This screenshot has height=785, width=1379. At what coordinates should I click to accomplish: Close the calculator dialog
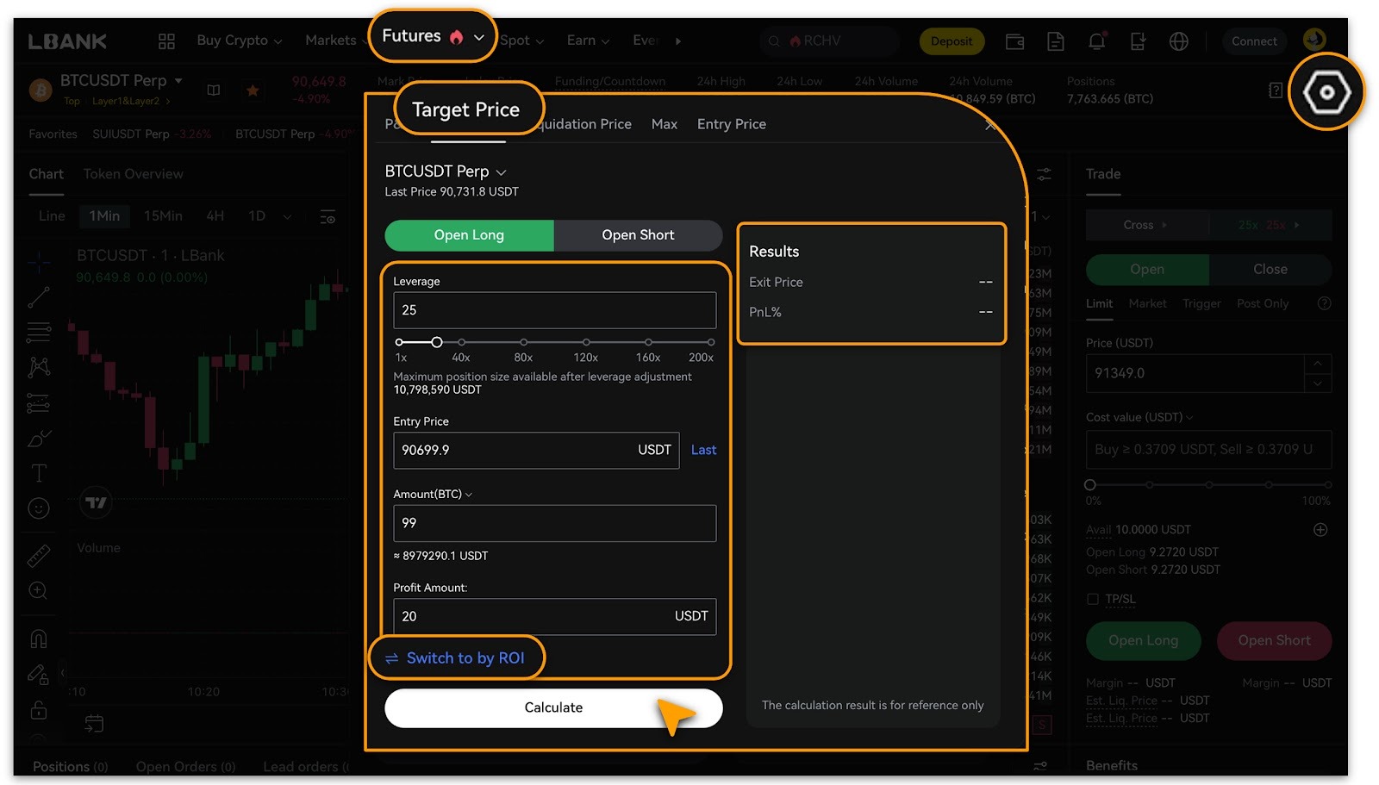coord(991,125)
